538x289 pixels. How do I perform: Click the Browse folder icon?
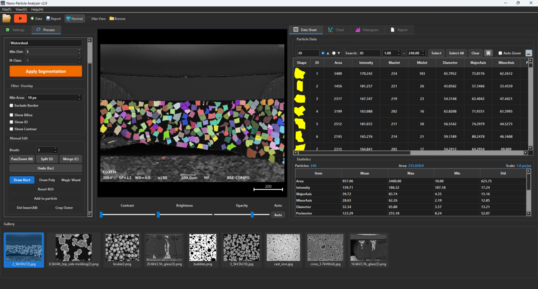(x=112, y=19)
